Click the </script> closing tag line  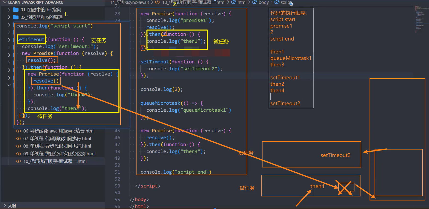click(147, 186)
